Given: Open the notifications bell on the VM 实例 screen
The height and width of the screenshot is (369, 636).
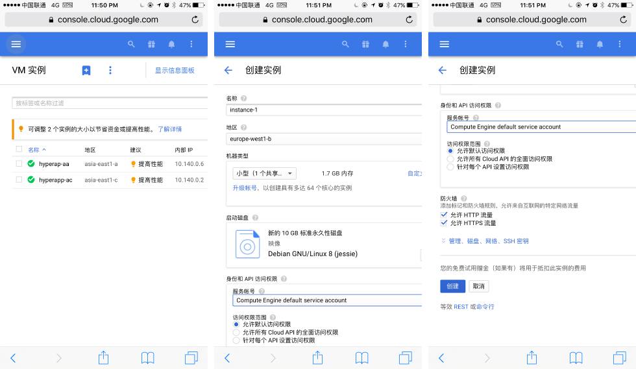Looking at the screenshot, I should (x=171, y=44).
